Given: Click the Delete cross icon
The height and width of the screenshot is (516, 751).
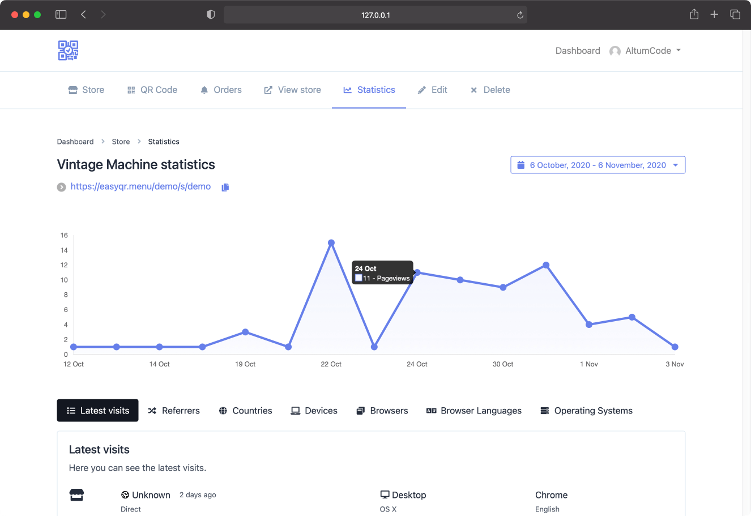Looking at the screenshot, I should pyautogui.click(x=473, y=89).
